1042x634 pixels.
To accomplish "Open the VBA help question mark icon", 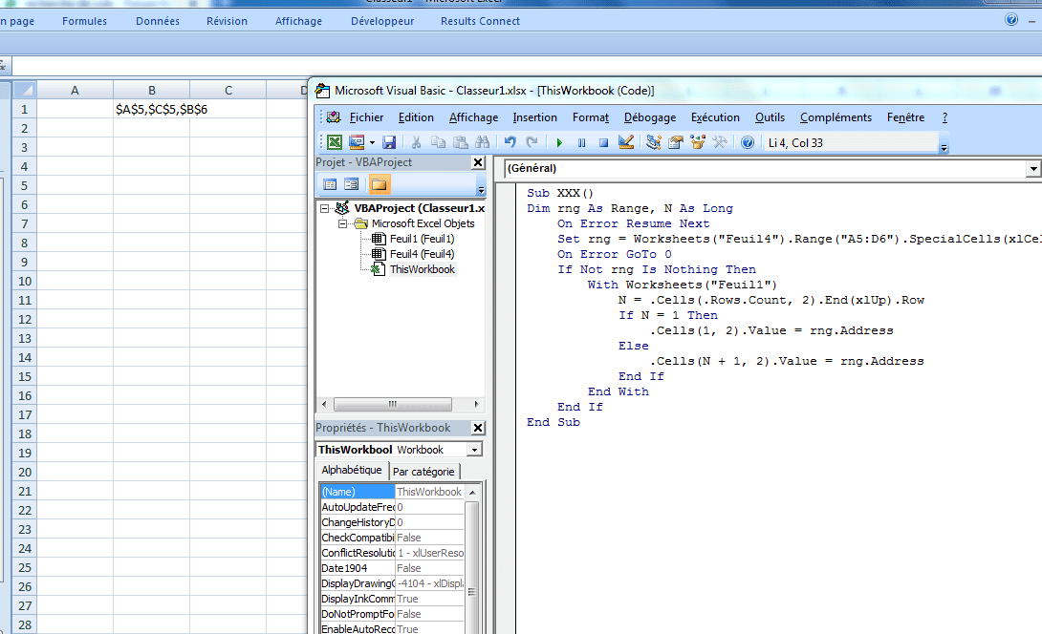I will [747, 142].
